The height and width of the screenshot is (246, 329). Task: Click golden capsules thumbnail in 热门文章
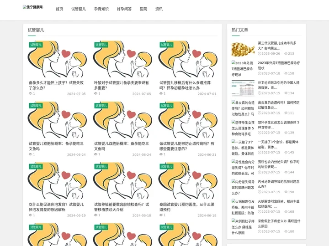coord(243,49)
